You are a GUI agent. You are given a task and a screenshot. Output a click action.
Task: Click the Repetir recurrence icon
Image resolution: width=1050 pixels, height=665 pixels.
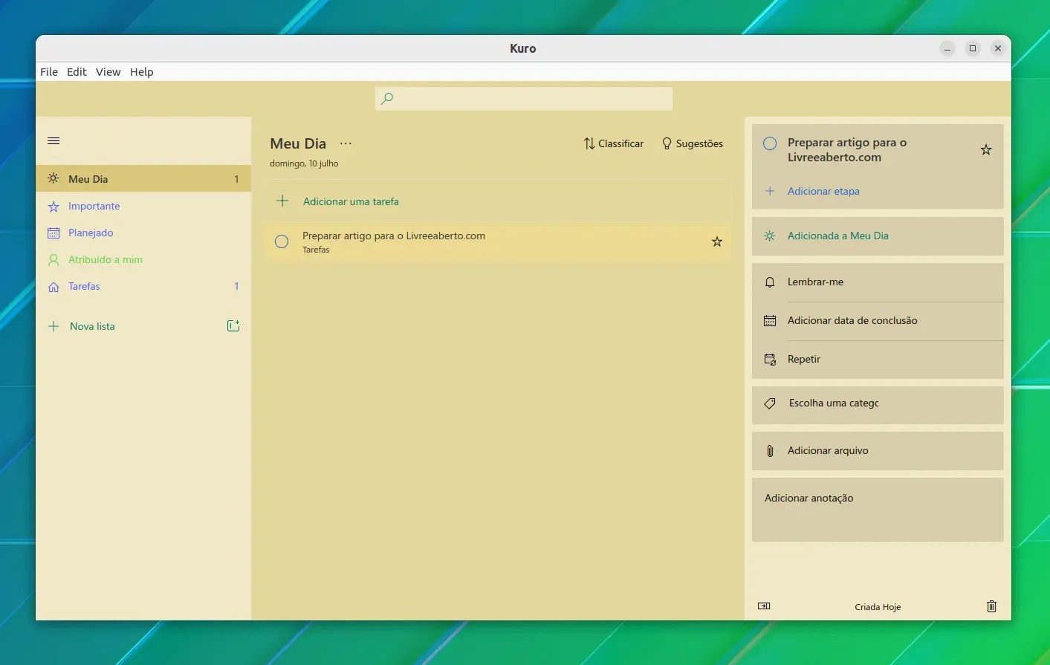770,360
